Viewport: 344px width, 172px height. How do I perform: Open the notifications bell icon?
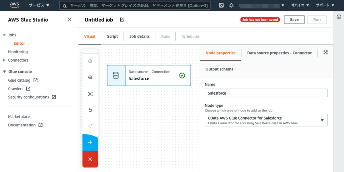click(x=231, y=5)
